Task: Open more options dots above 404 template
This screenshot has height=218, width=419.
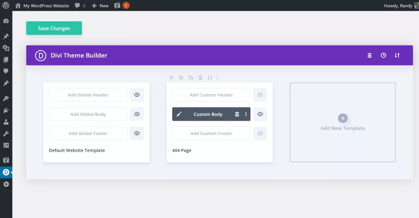Action: tap(217, 77)
